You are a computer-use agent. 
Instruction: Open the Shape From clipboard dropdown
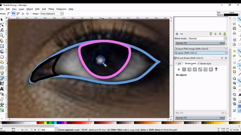pos(52,13)
